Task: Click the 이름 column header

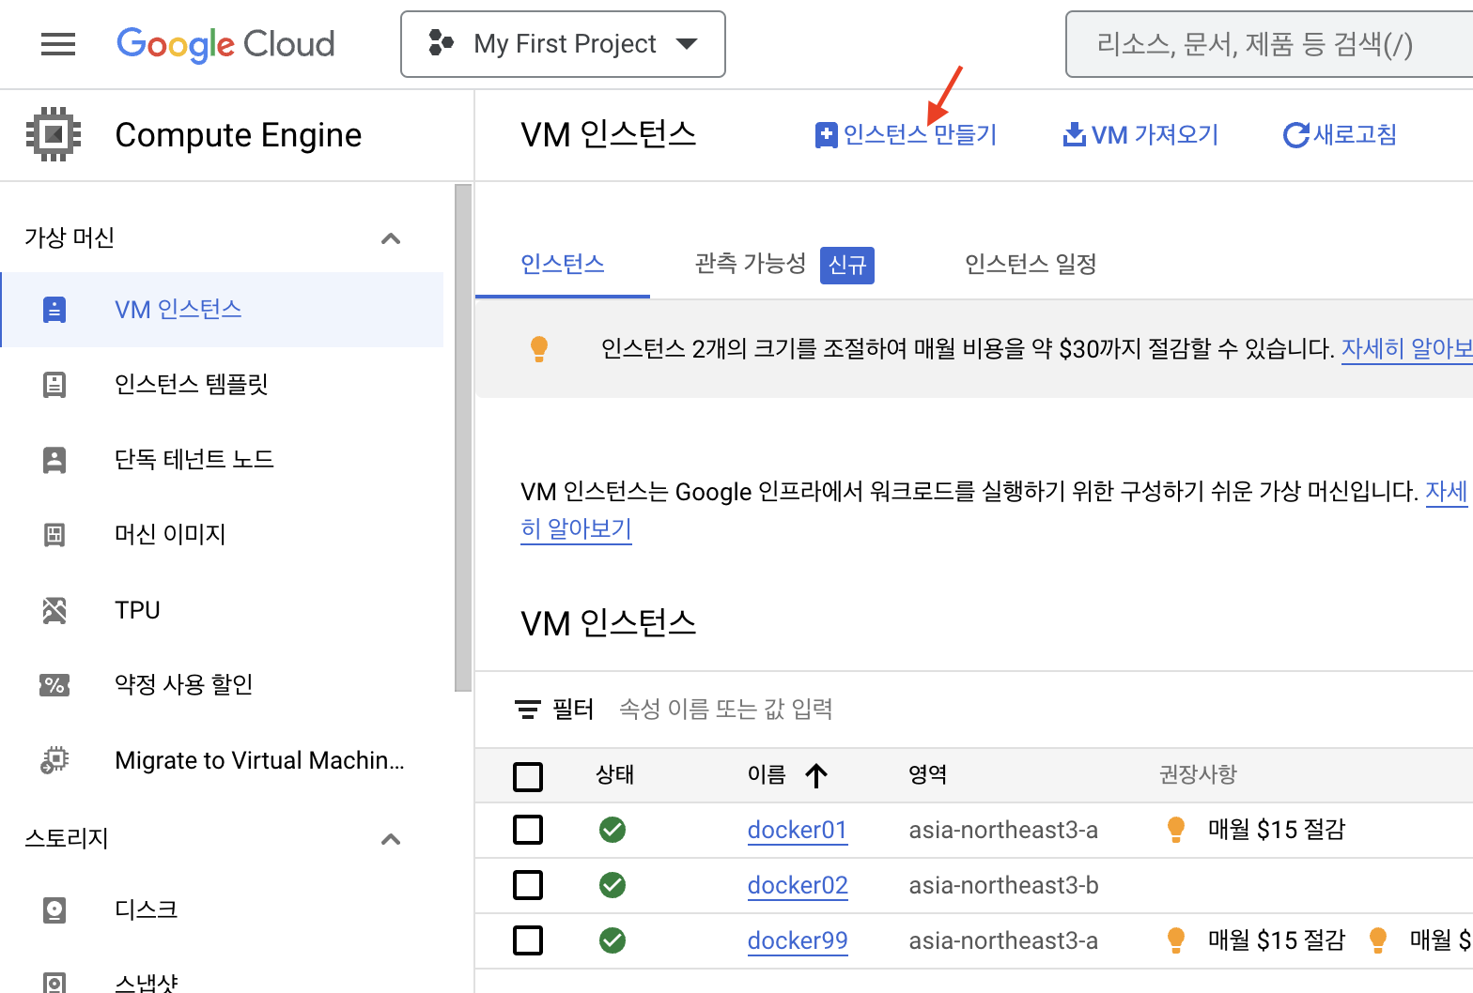Action: tap(767, 775)
